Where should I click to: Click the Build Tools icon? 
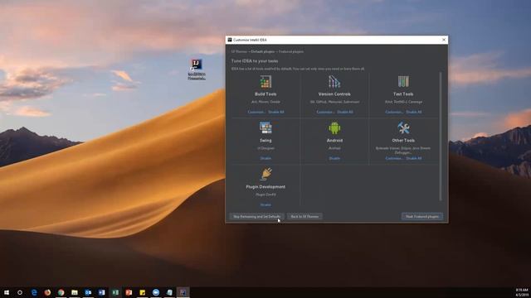(x=265, y=82)
